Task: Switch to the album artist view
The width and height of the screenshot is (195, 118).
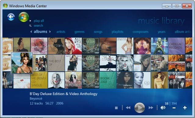Action: click(x=183, y=32)
